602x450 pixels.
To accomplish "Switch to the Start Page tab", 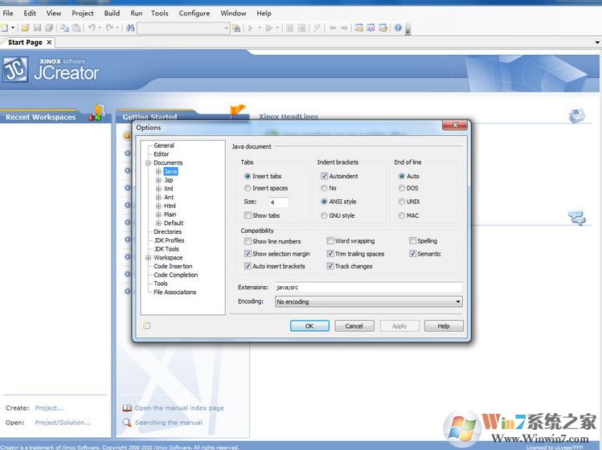I will point(24,43).
